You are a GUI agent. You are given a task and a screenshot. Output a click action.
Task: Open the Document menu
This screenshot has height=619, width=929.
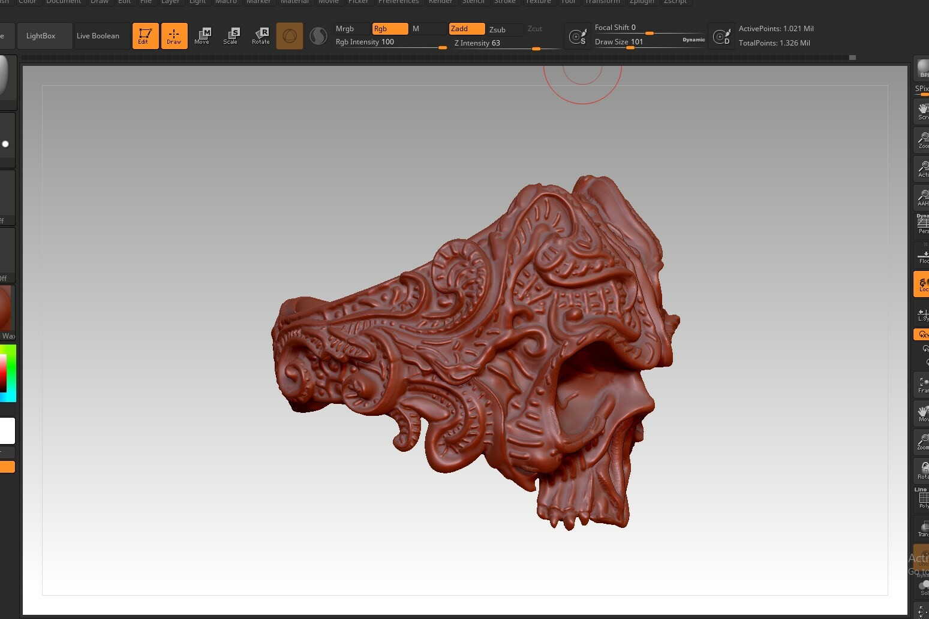click(x=64, y=2)
